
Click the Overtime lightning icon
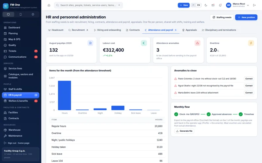251,43
